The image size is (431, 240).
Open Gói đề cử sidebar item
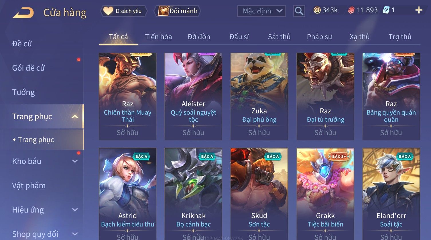coord(29,68)
